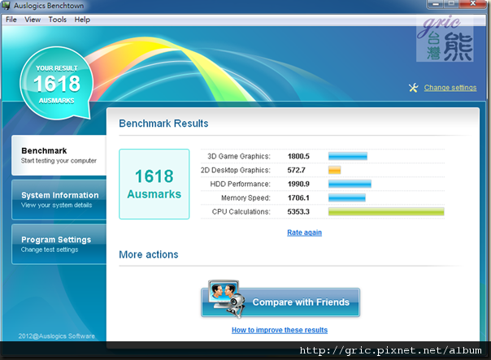Click the orange 2D Desktop Graphics bar
The image size is (491, 360).
pos(334,170)
